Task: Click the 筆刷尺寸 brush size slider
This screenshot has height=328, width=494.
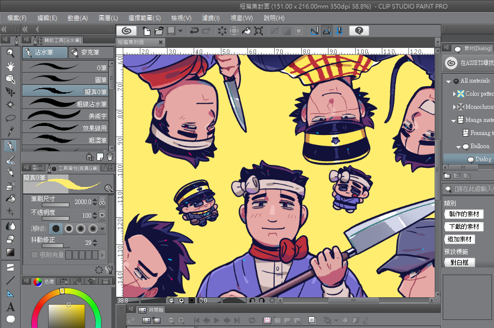Action: tap(55, 205)
